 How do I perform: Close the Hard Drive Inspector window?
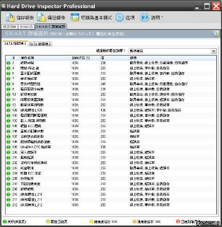click(x=216, y=6)
